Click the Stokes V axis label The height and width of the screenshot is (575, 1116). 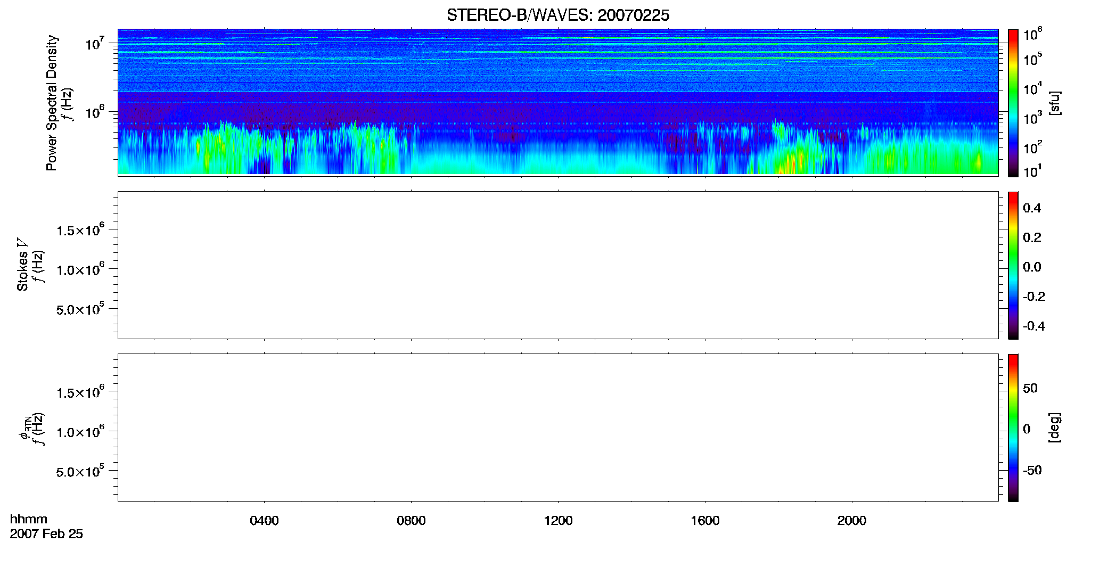coord(22,265)
